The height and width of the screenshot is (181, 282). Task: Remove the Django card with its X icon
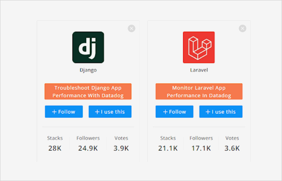131,29
